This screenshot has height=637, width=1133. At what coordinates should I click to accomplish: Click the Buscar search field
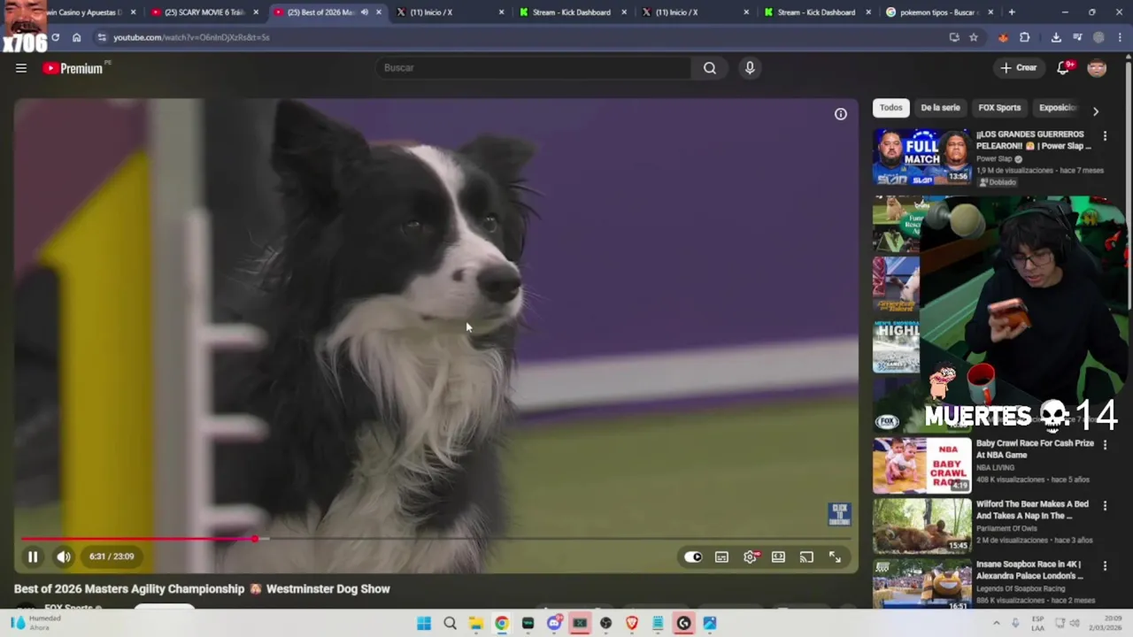tap(534, 67)
